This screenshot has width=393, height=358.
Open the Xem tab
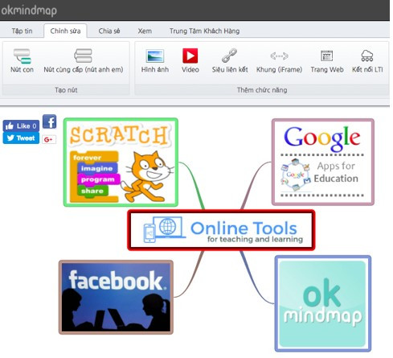pyautogui.click(x=145, y=31)
